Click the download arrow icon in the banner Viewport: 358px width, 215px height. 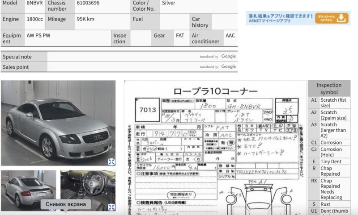pyautogui.click(x=341, y=18)
